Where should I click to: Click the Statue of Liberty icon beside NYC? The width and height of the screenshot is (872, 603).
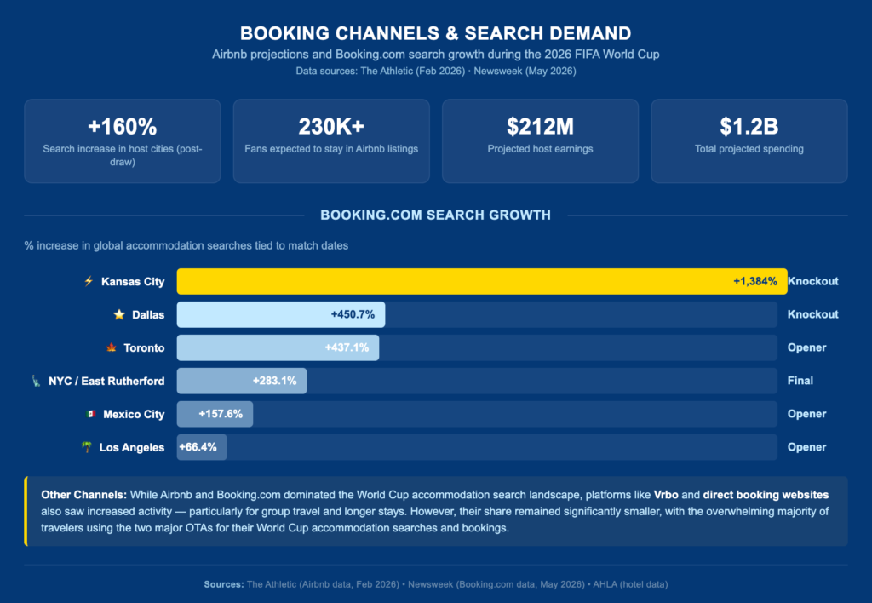click(36, 381)
